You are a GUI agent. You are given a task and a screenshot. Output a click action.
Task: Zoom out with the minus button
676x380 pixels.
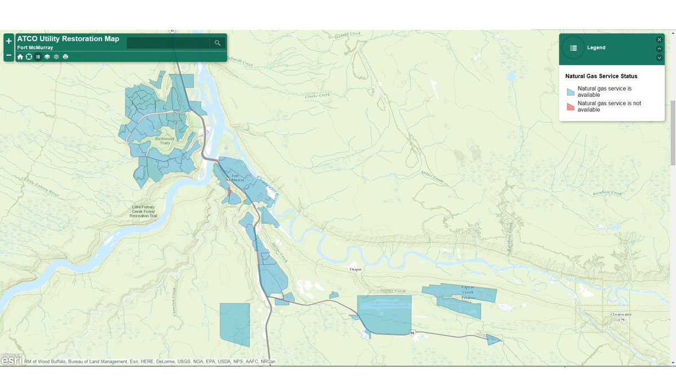point(8,56)
